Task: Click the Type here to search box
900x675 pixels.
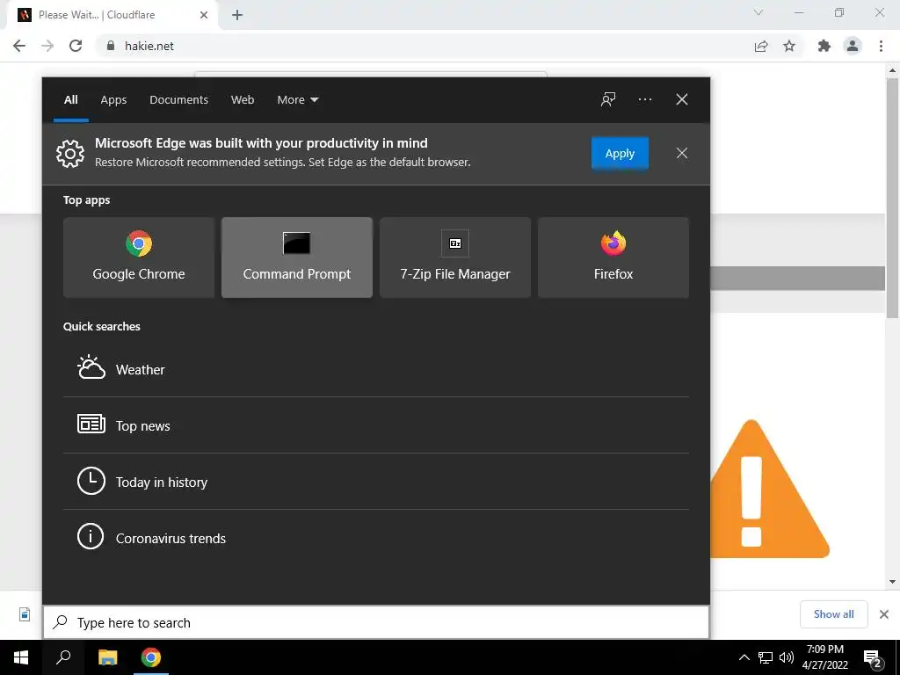Action: click(376, 622)
